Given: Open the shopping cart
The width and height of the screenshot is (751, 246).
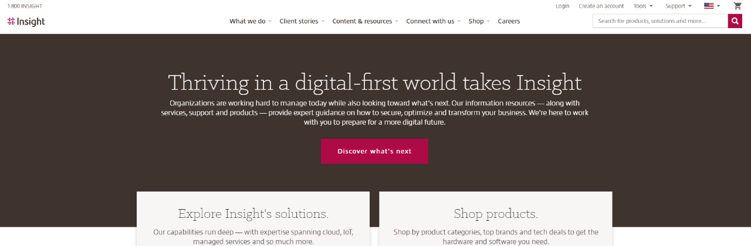Looking at the screenshot, I should click(738, 6).
